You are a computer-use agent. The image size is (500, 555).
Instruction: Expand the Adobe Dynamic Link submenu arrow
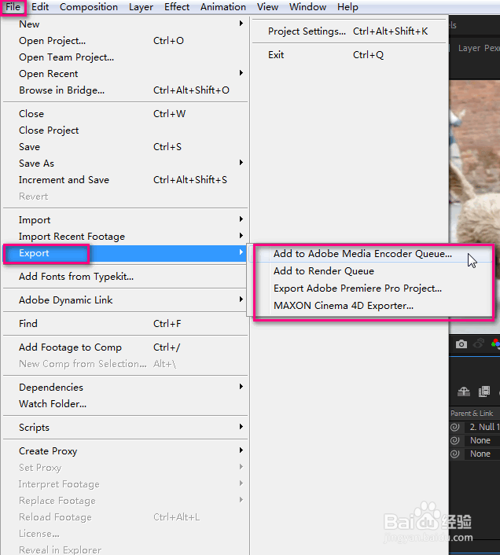[241, 299]
